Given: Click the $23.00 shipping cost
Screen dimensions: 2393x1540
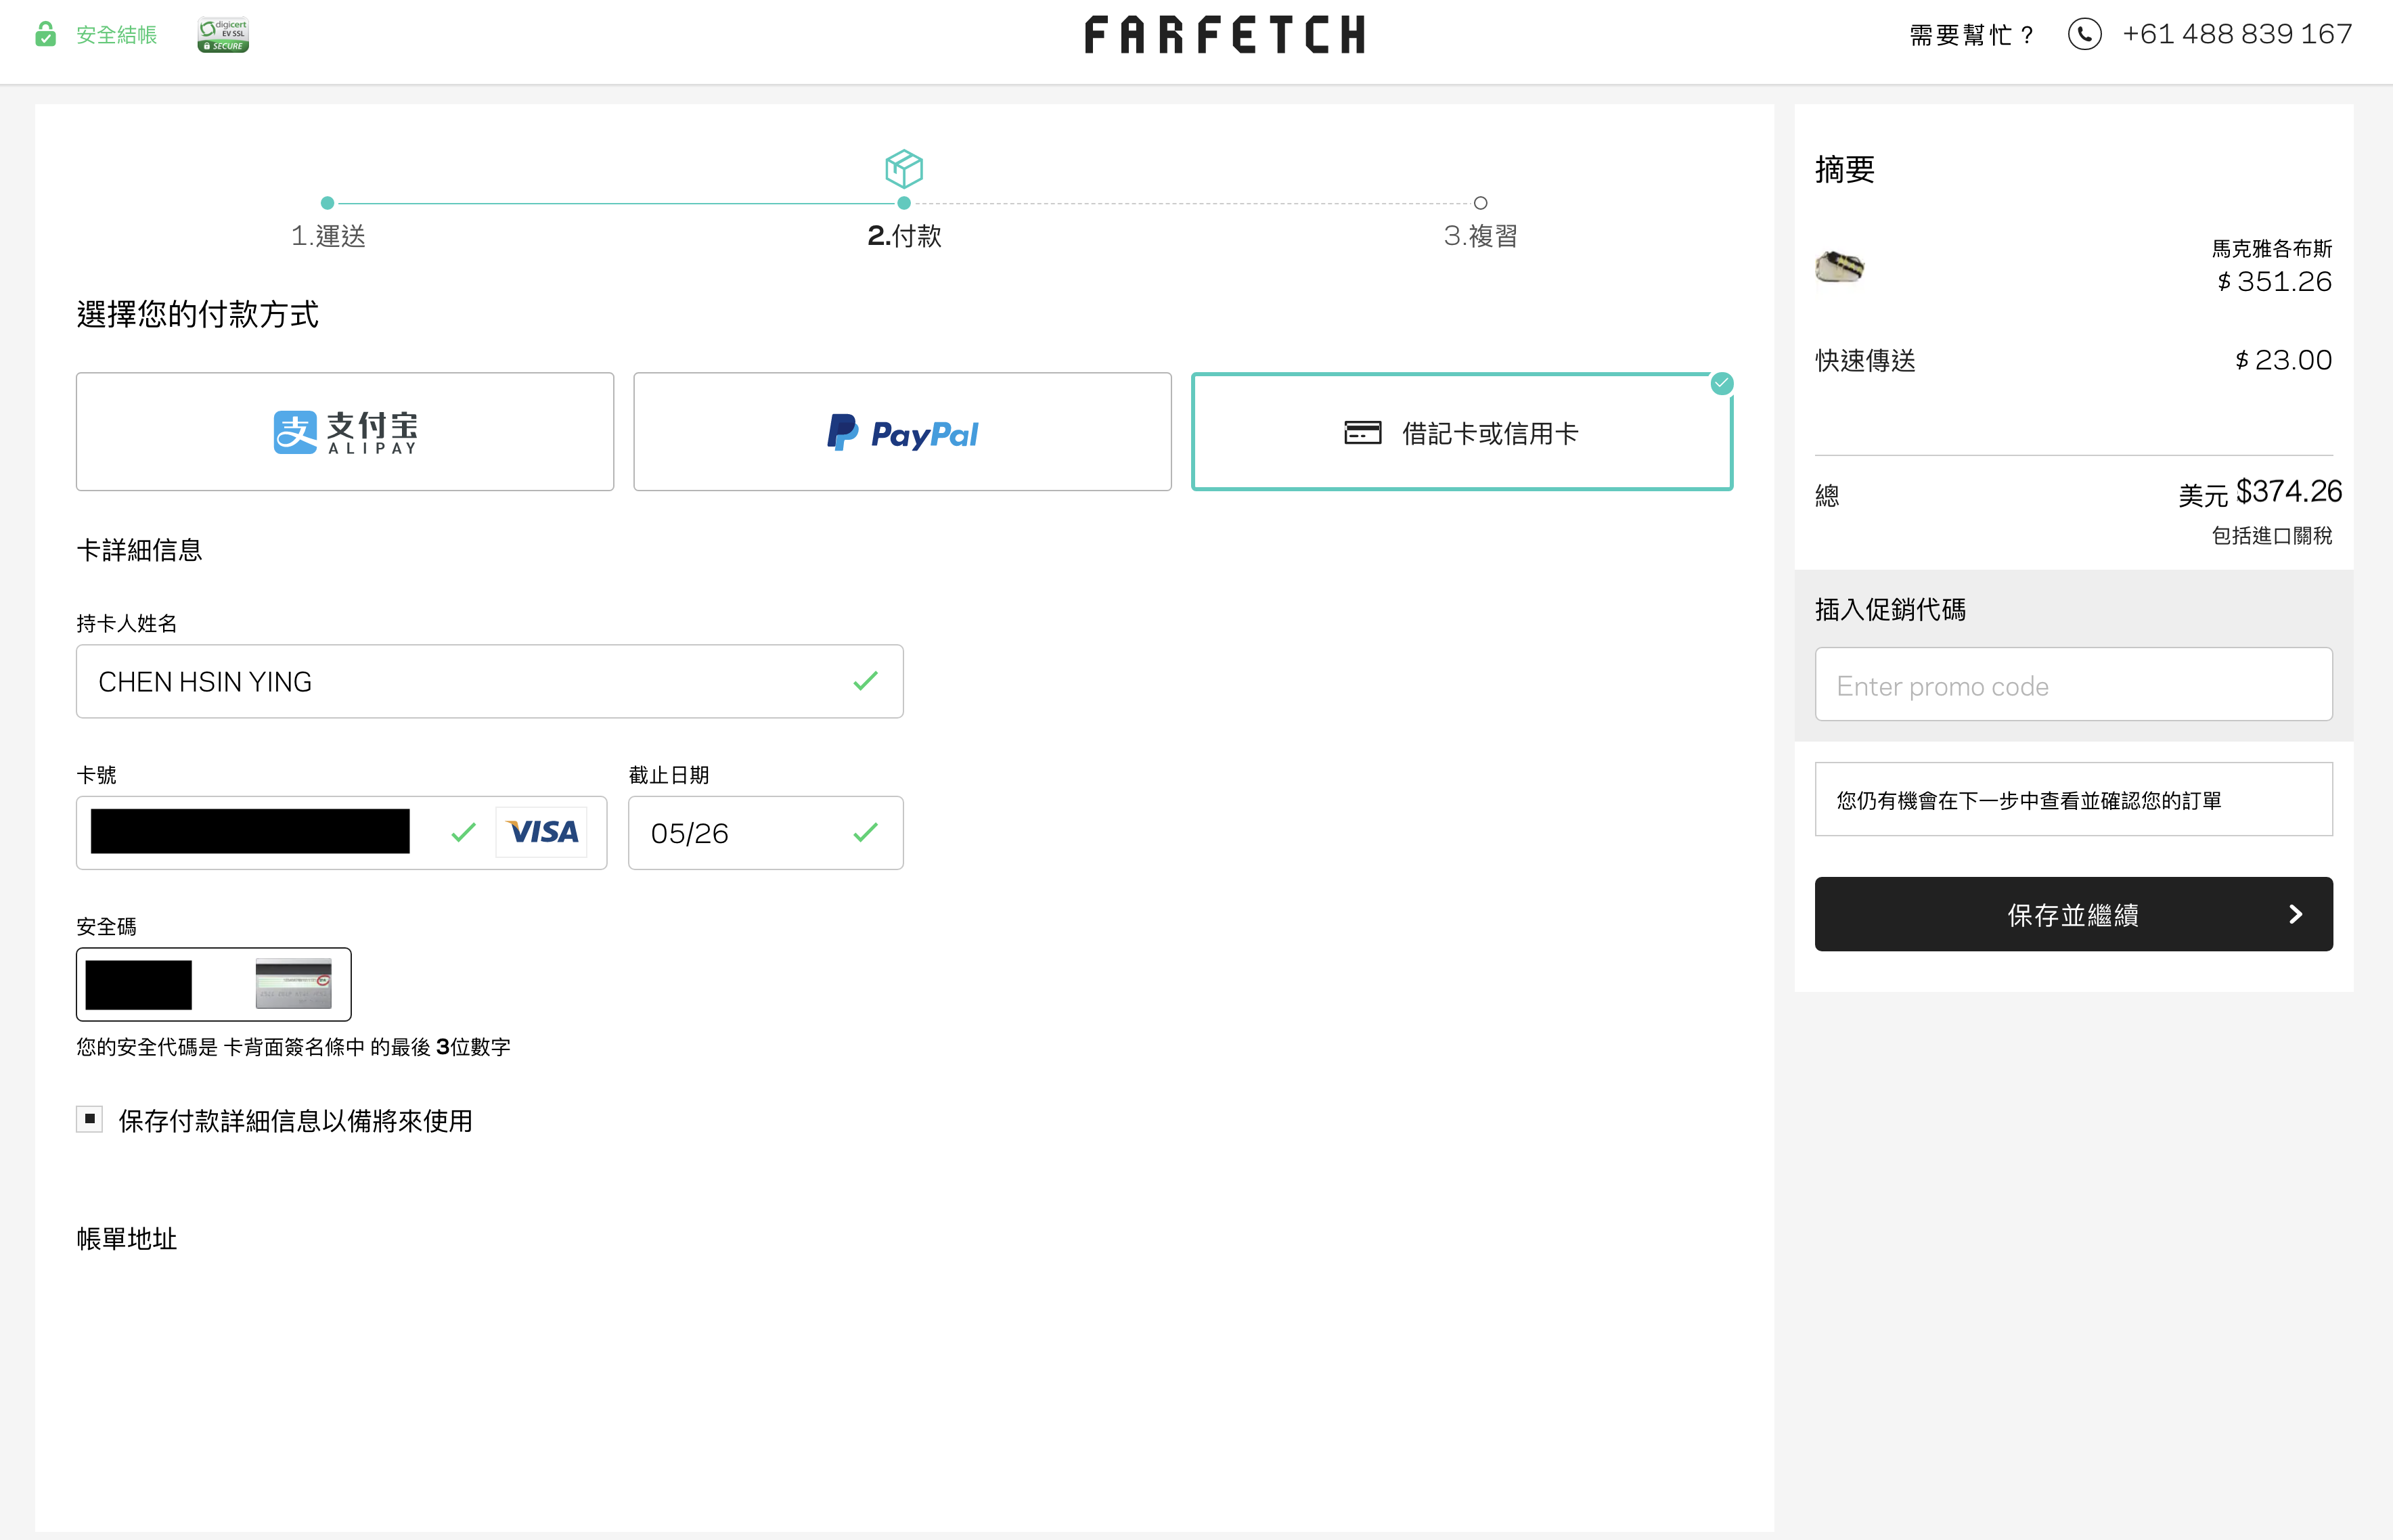Looking at the screenshot, I should [x=2283, y=360].
